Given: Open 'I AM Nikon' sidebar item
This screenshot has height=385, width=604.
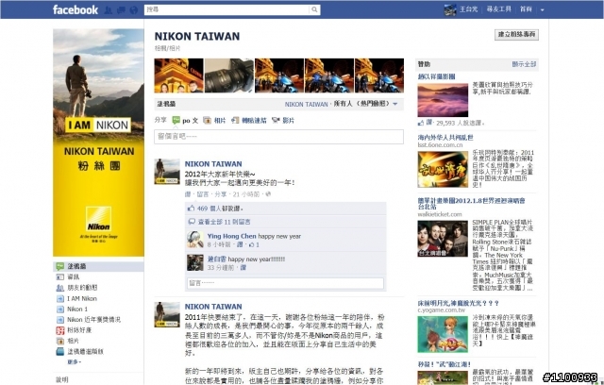Looking at the screenshot, I should pos(82,298).
